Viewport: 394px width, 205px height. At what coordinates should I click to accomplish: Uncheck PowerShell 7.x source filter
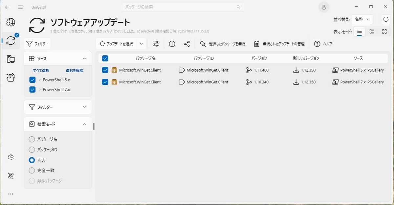coord(33,89)
